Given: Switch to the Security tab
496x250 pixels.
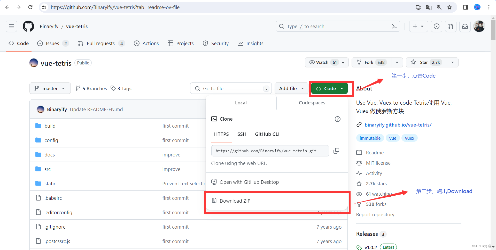Looking at the screenshot, I should (x=216, y=43).
